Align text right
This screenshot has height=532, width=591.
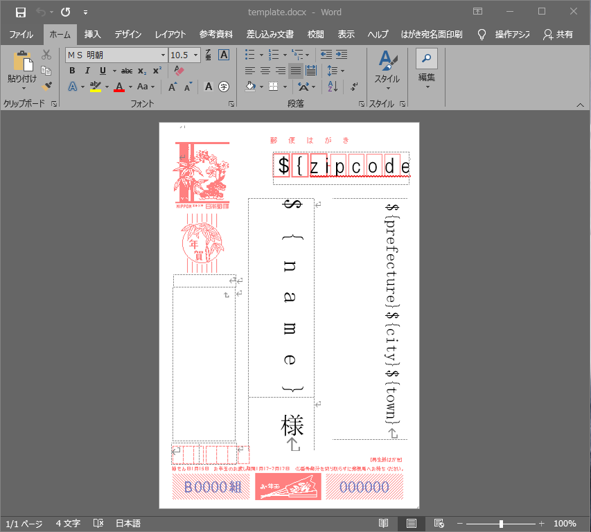click(x=281, y=71)
